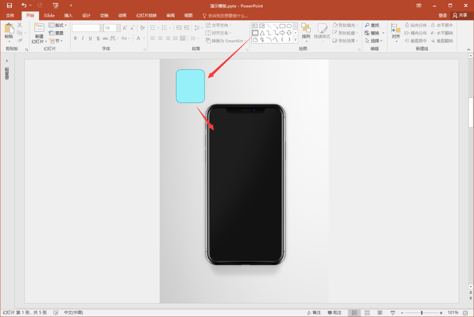Click the Cut scissors icon

click(20, 25)
